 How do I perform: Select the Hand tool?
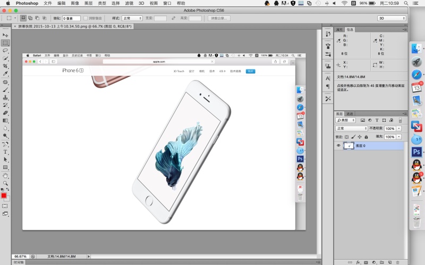click(5, 176)
